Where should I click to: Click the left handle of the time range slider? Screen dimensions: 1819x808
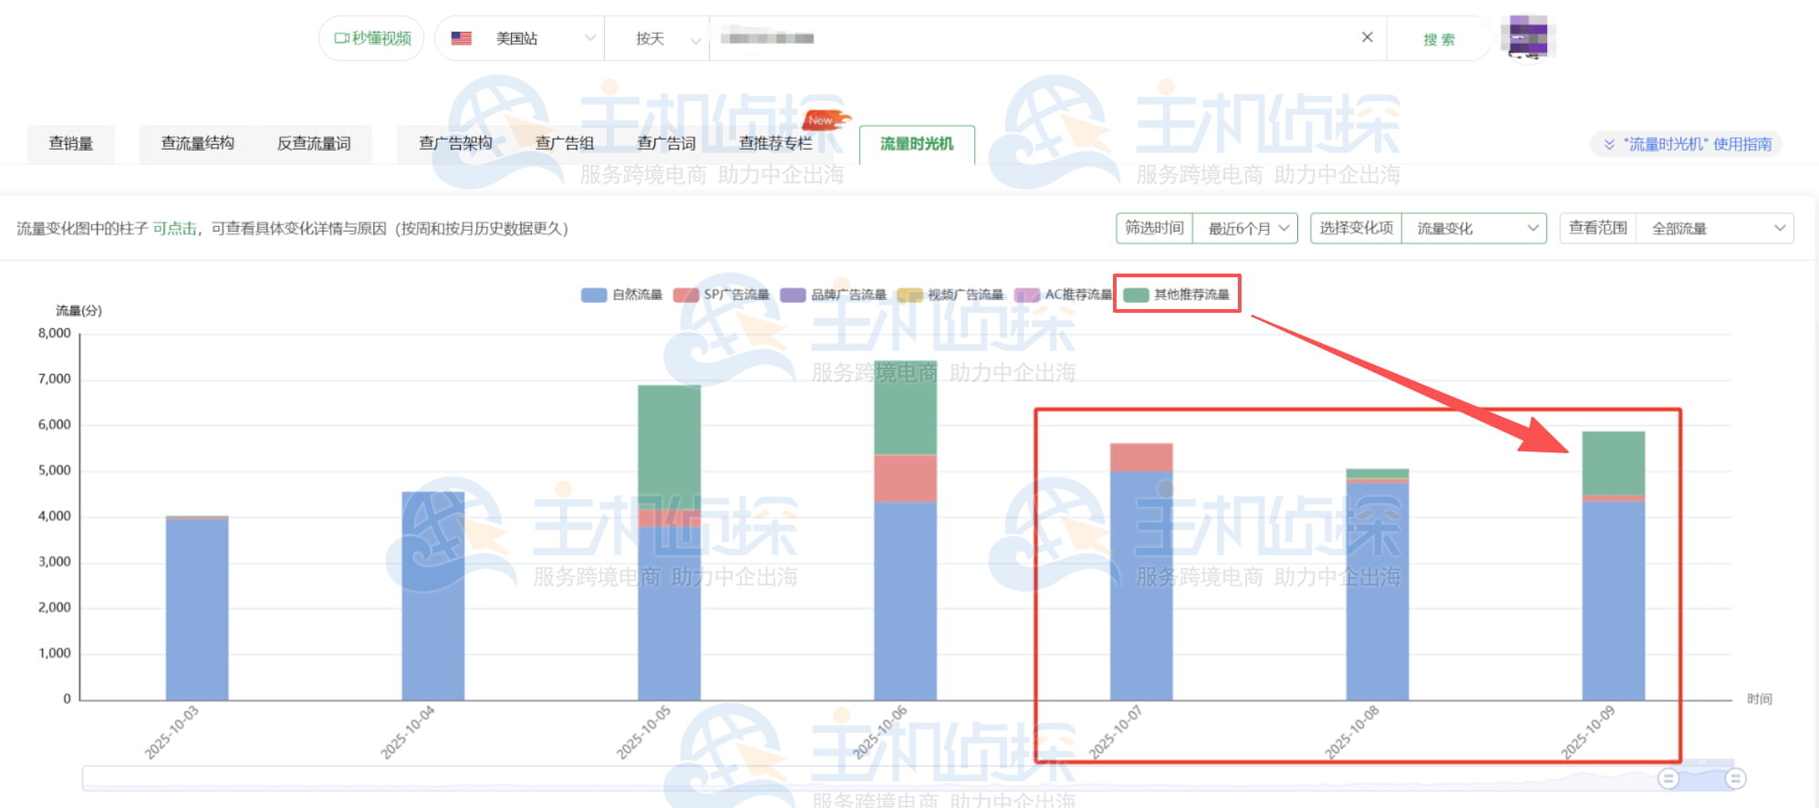tap(1668, 779)
